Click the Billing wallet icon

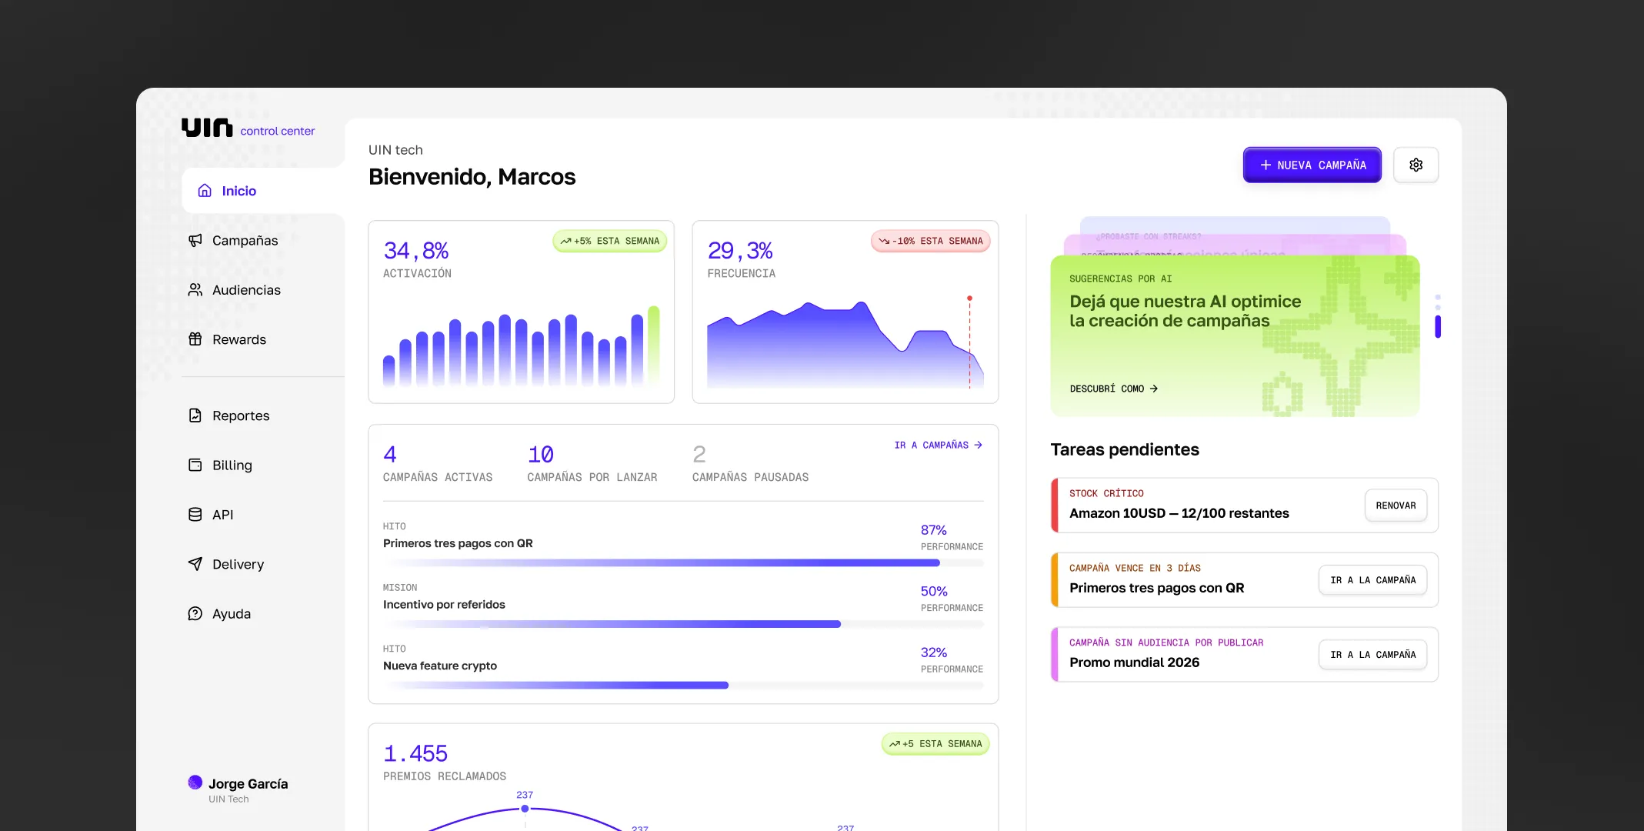click(195, 466)
